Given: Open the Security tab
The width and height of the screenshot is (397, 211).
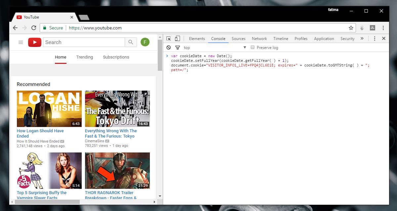Looking at the screenshot, I should tap(347, 39).
